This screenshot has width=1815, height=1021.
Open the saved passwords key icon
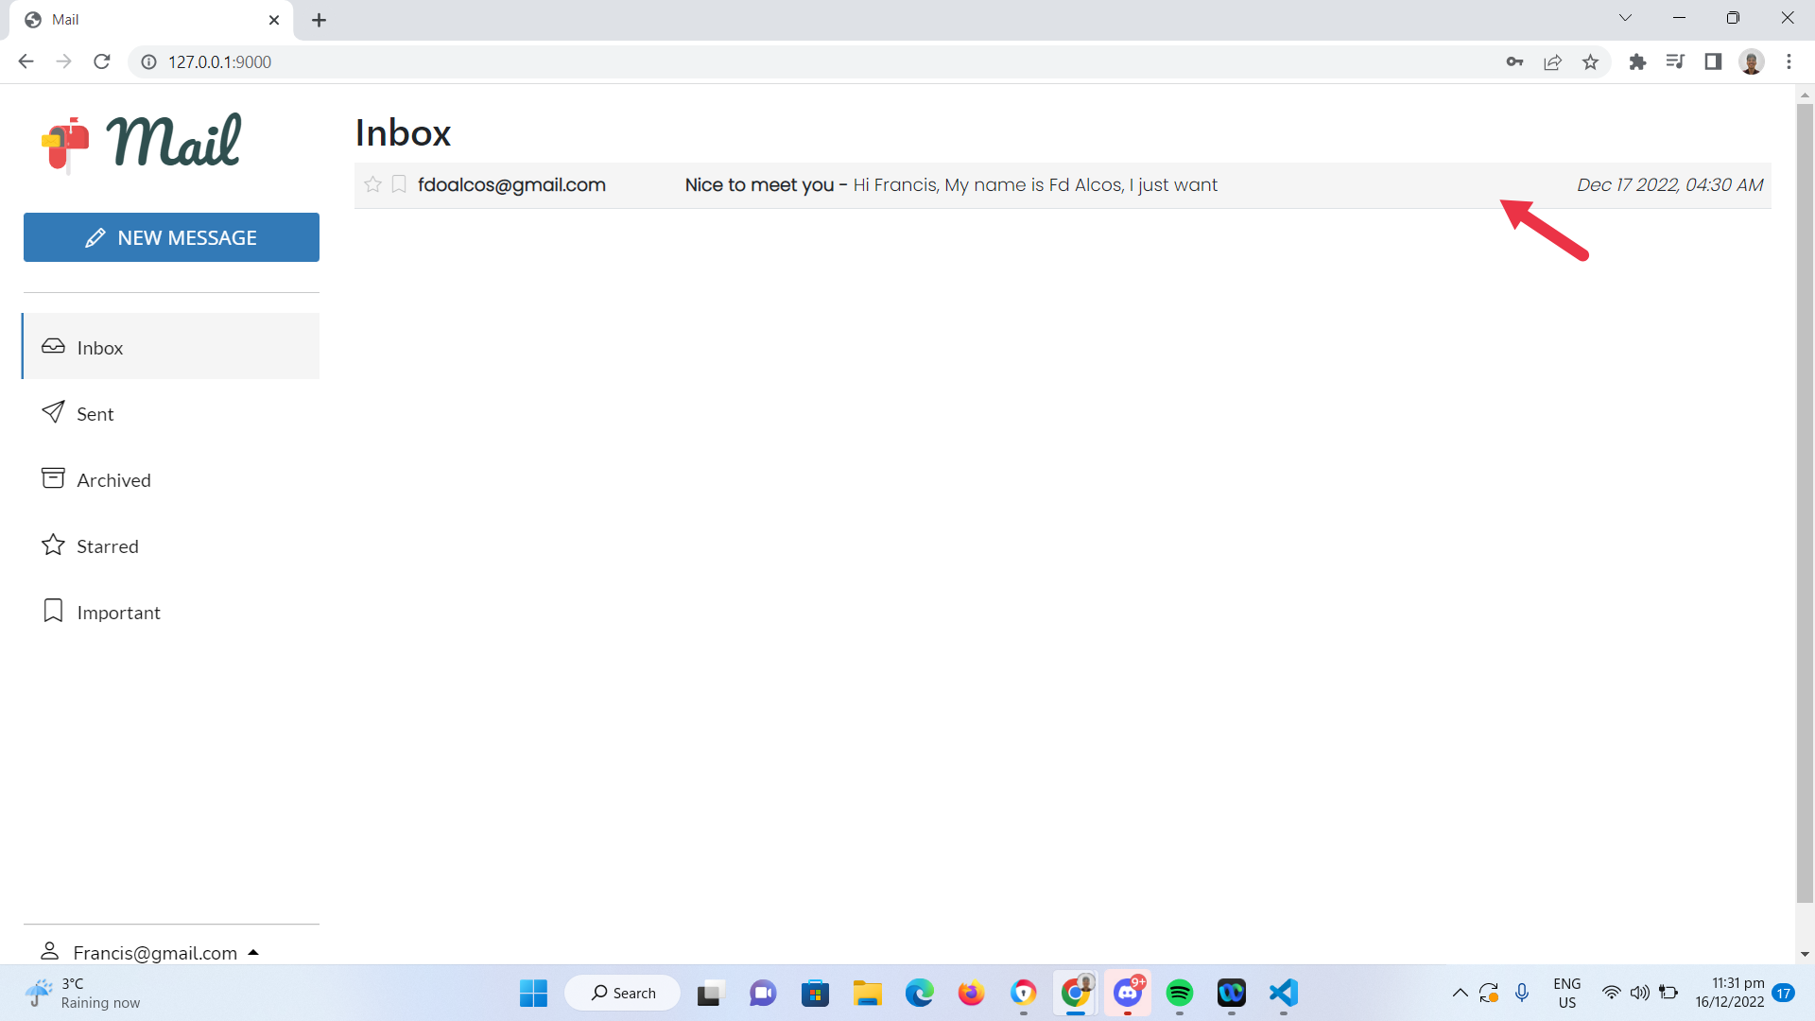pos(1514,61)
